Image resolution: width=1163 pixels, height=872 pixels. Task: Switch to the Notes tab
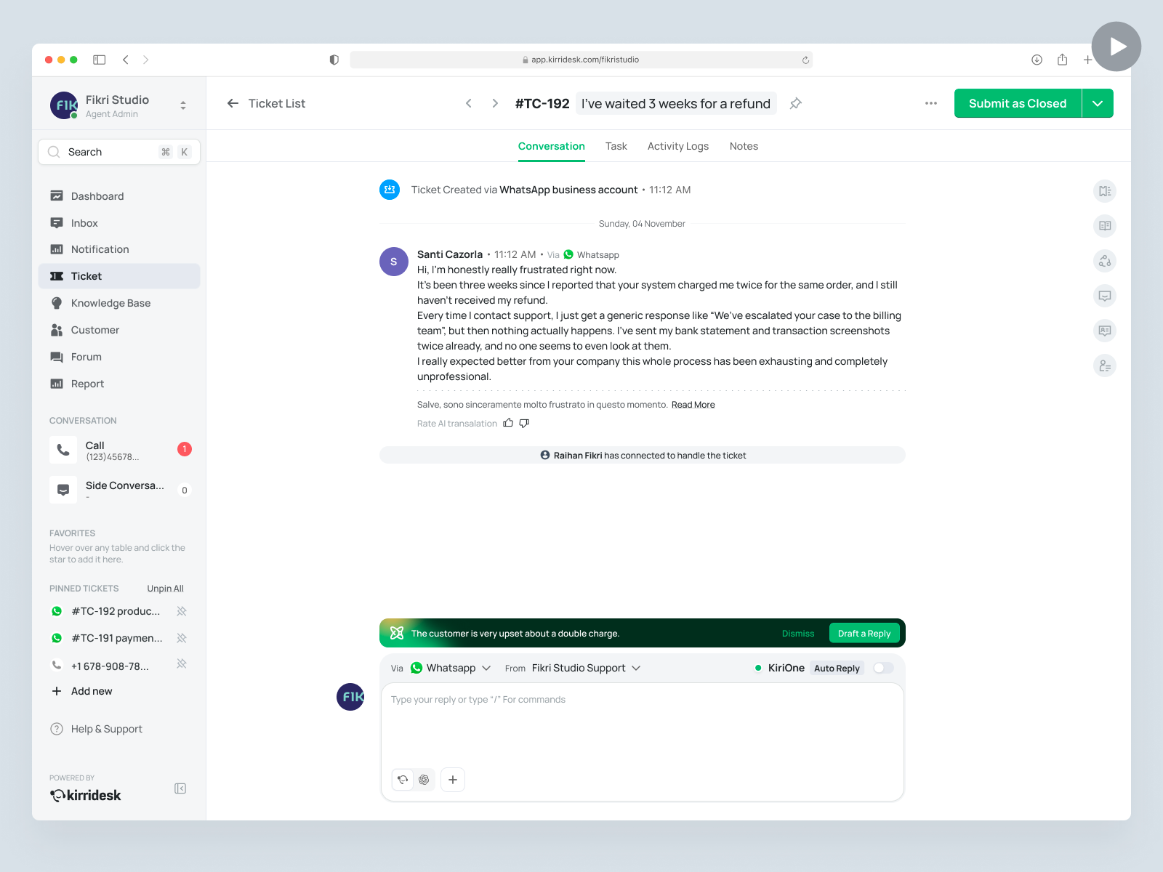[744, 146]
